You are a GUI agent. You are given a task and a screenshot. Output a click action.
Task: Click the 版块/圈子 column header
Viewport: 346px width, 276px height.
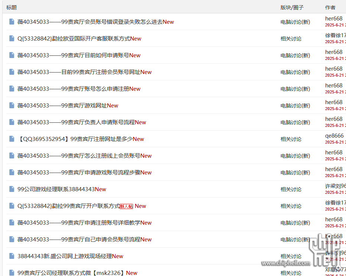(292, 7)
